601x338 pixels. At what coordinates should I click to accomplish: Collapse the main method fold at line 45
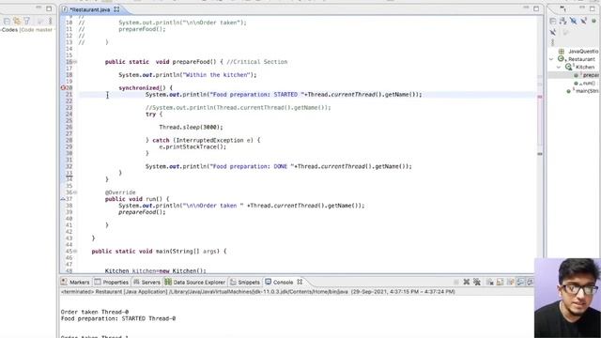[75, 252]
